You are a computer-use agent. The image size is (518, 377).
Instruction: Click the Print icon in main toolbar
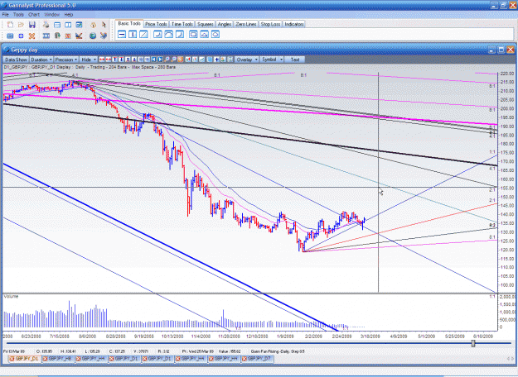(x=46, y=25)
